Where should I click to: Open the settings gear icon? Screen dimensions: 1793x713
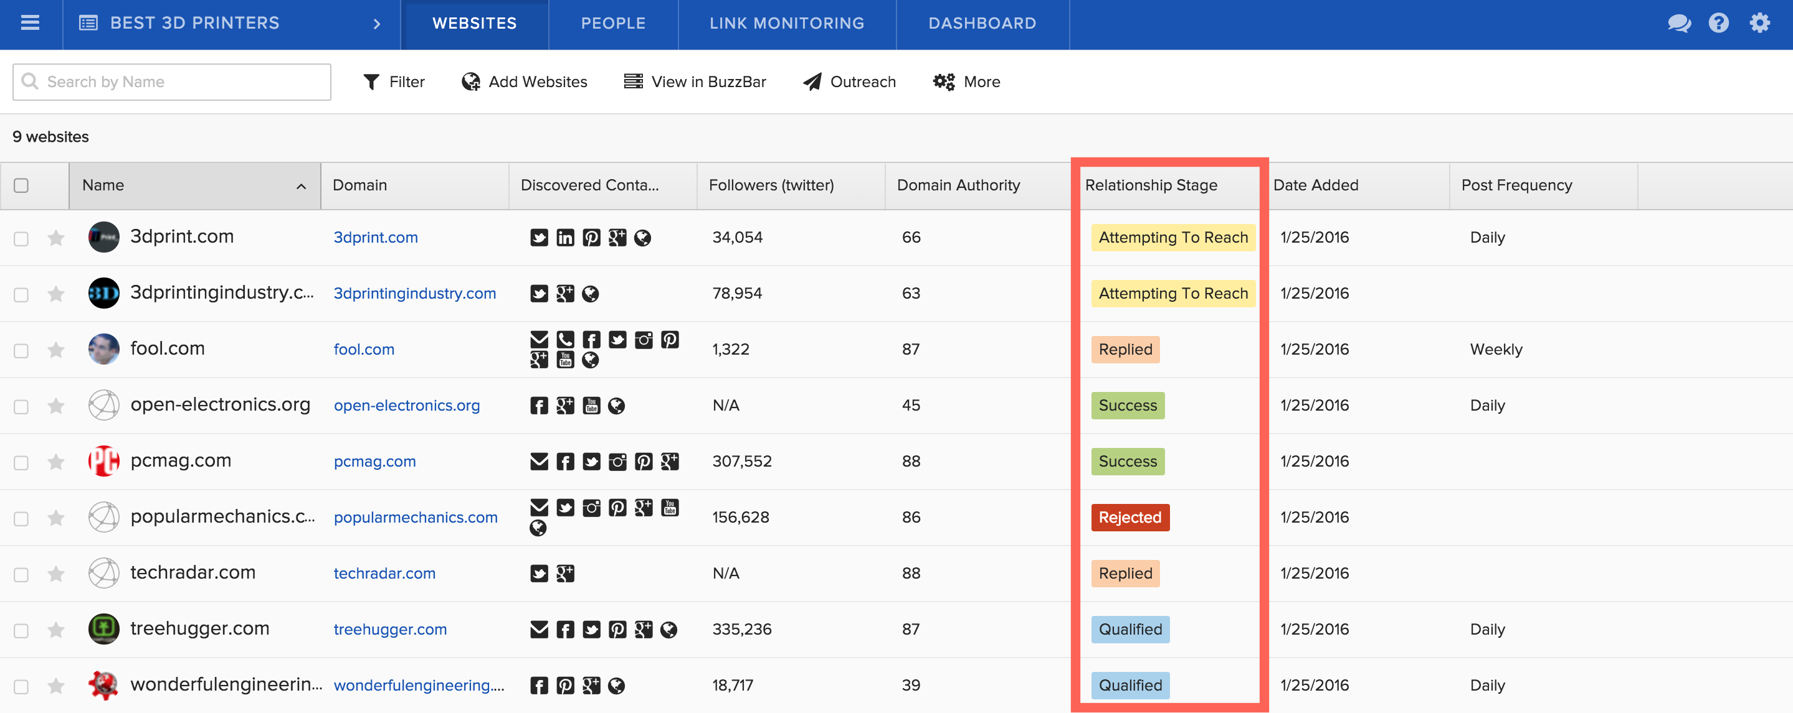pos(1759,23)
